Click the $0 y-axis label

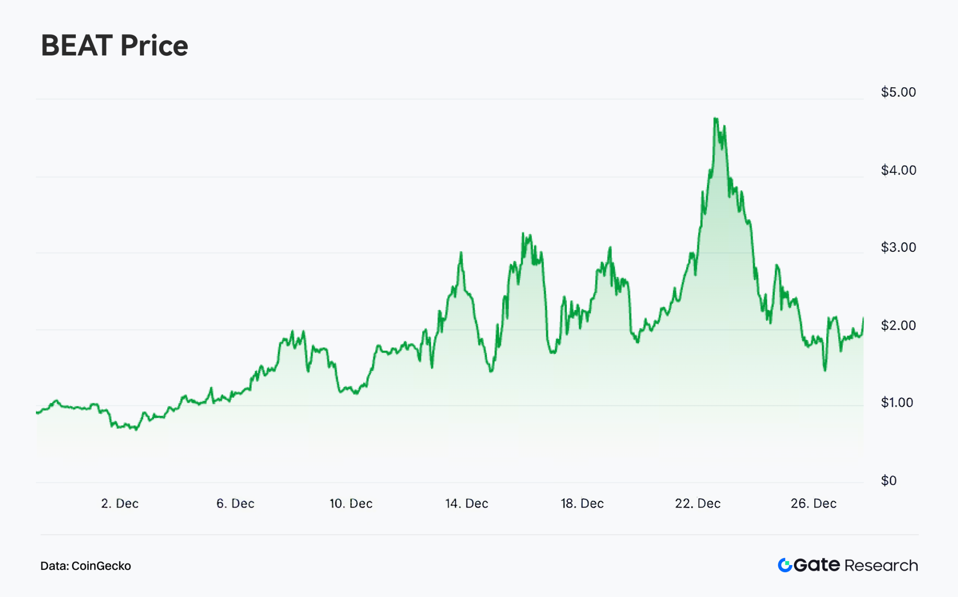click(888, 481)
